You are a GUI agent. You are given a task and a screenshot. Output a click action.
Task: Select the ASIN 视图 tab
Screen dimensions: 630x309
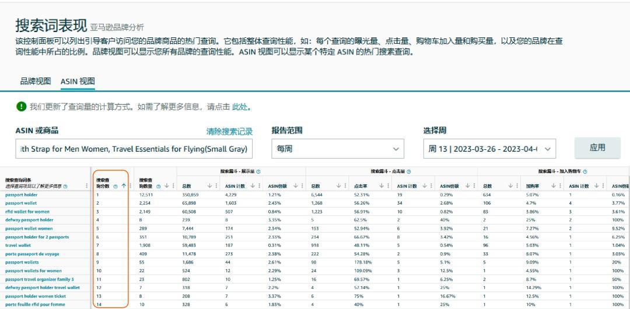click(x=78, y=81)
